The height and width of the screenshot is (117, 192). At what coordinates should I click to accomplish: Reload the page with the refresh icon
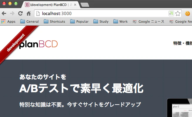20,13
